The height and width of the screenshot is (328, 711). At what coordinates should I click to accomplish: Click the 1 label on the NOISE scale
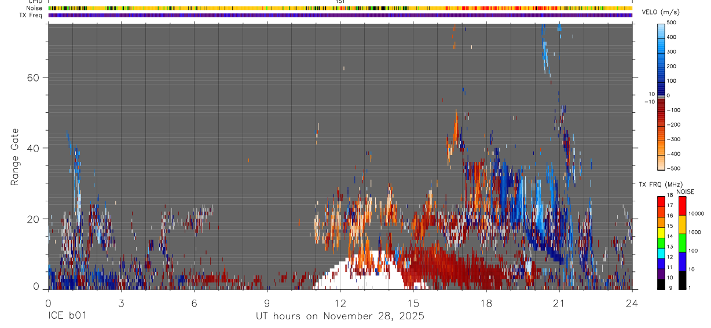(690, 288)
